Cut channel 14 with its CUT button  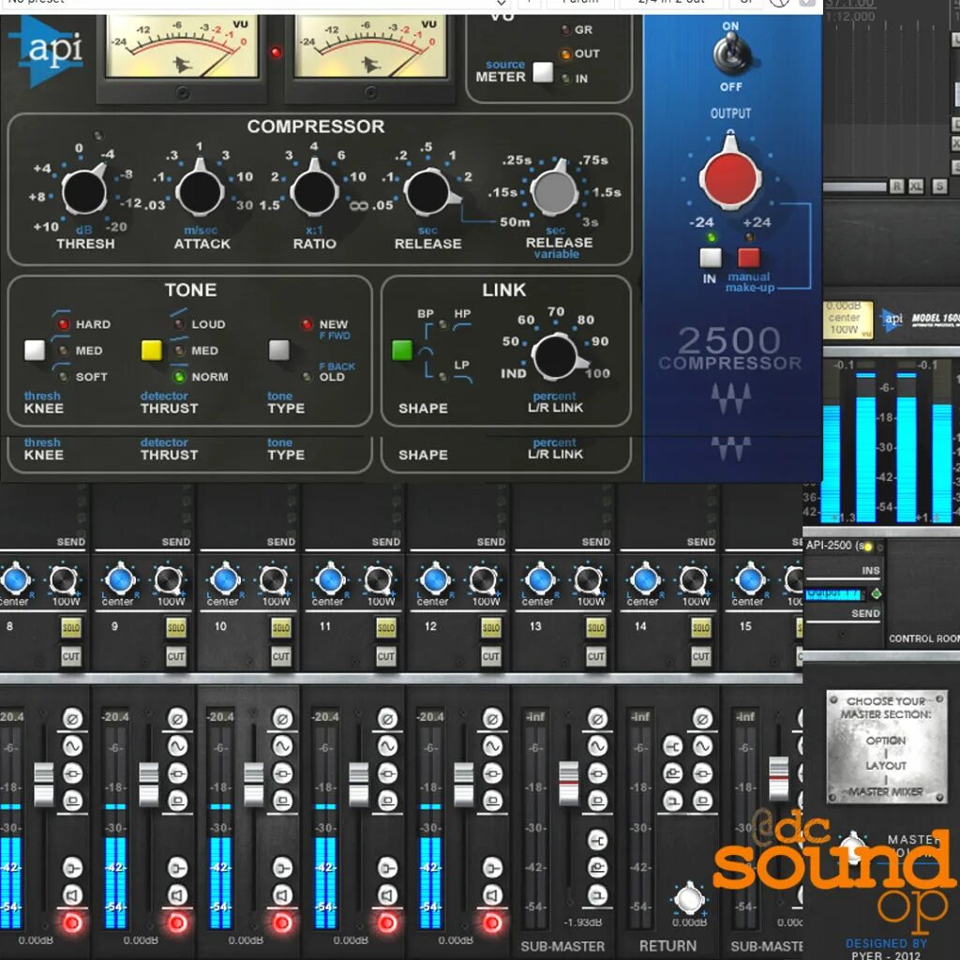tap(701, 656)
